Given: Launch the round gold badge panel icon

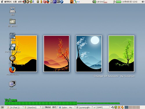Looking at the screenshot, I should pos(28,2).
